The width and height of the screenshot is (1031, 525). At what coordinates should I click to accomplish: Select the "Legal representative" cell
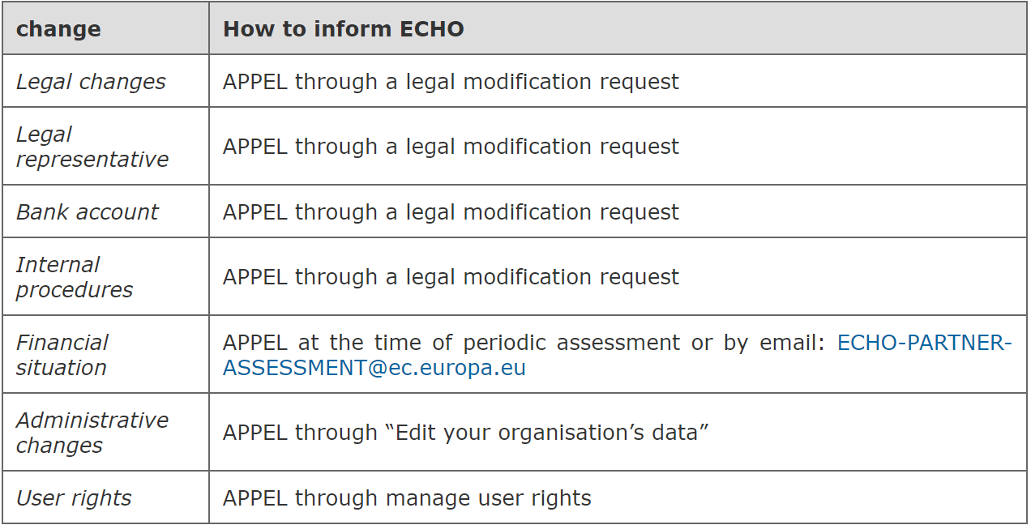tap(92, 147)
